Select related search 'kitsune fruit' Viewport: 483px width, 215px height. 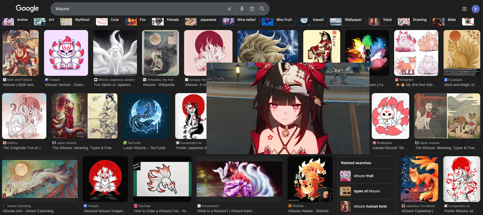click(367, 176)
